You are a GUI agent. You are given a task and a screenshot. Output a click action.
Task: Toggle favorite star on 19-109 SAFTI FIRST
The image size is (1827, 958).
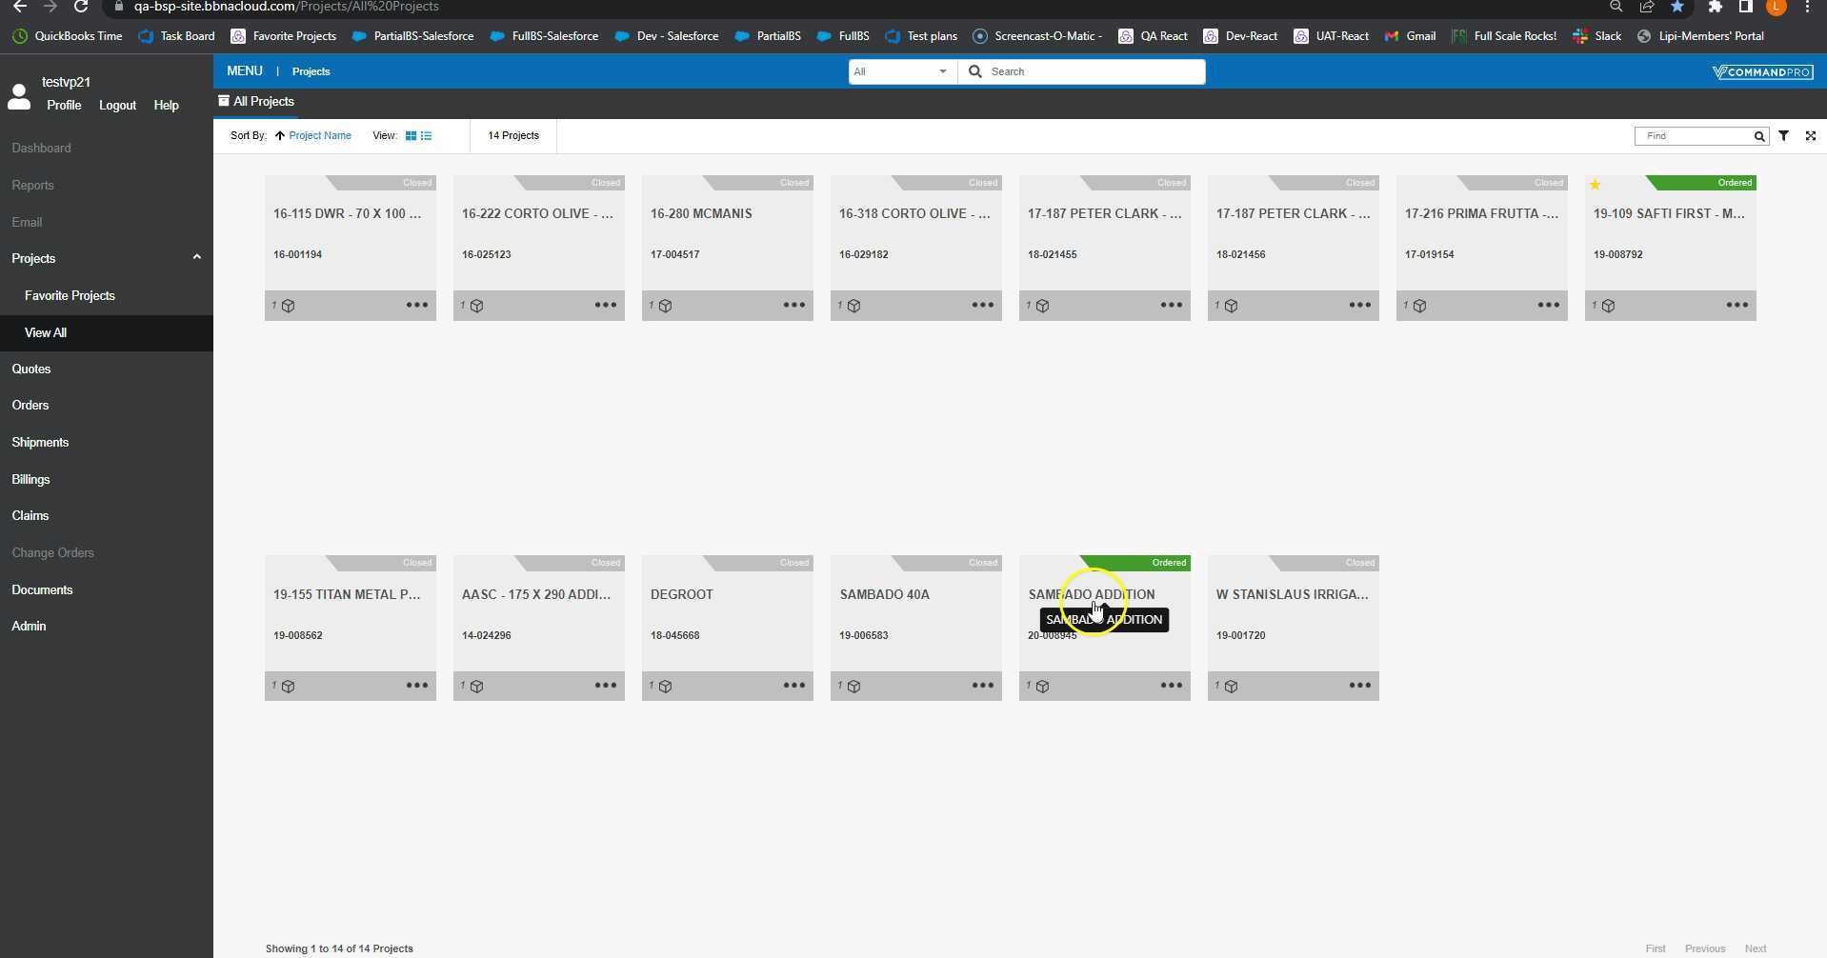point(1596,184)
